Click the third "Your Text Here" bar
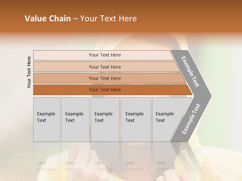Viewport: 242px width, 181px height. [x=105, y=78]
